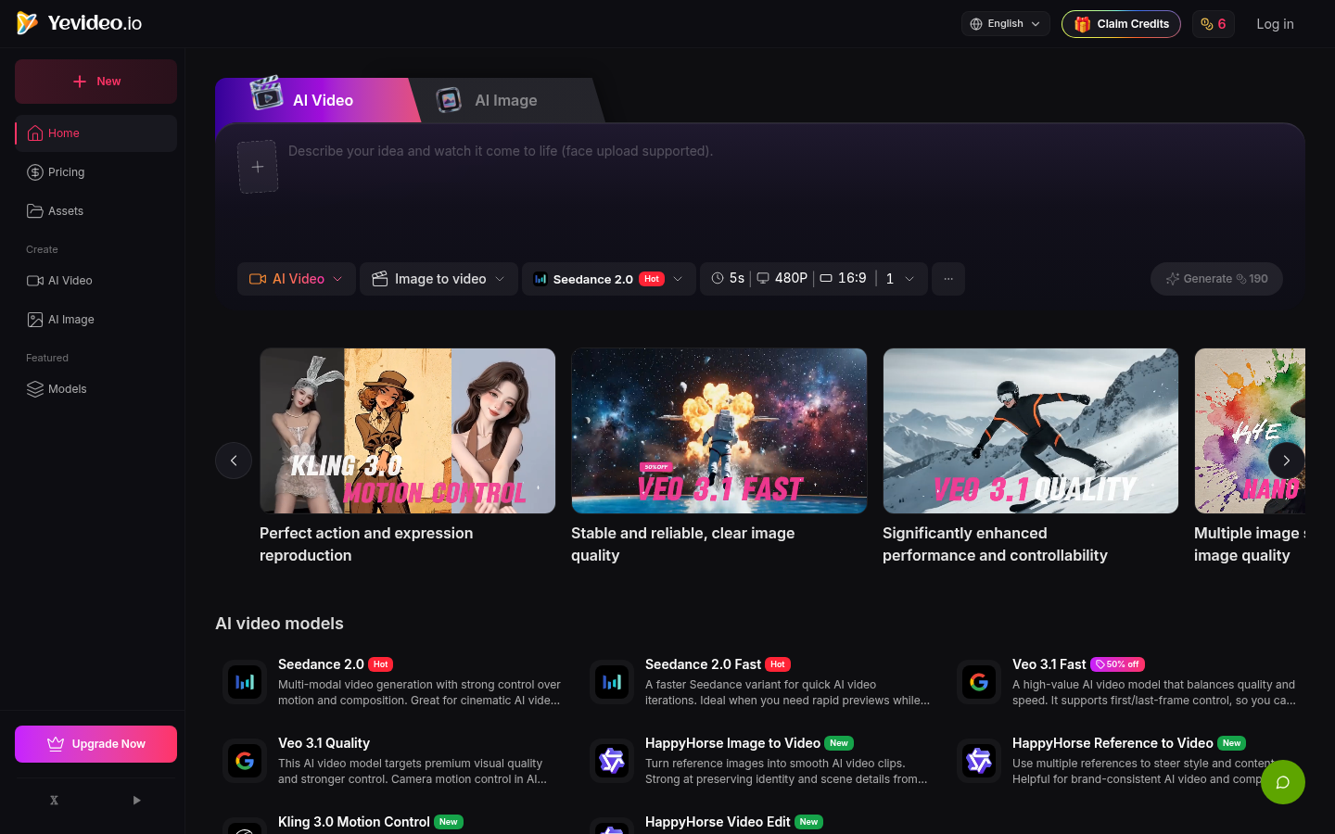This screenshot has width=1335, height=834.
Task: Open Seedance 2.0 Fast model title
Action: pyautogui.click(x=703, y=664)
